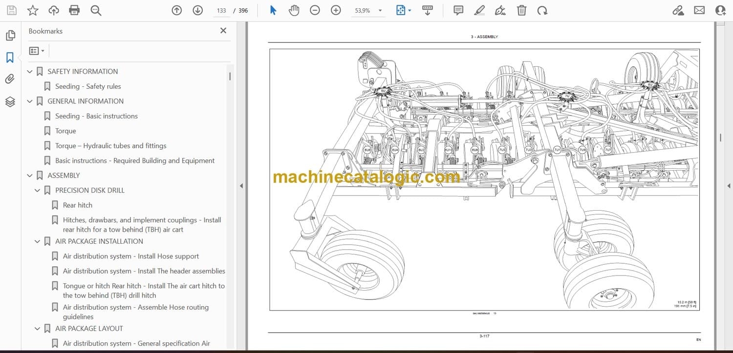Viewport: 733px width, 353px height.
Task: Open the zoom percentage dropdown
Action: coord(380,10)
